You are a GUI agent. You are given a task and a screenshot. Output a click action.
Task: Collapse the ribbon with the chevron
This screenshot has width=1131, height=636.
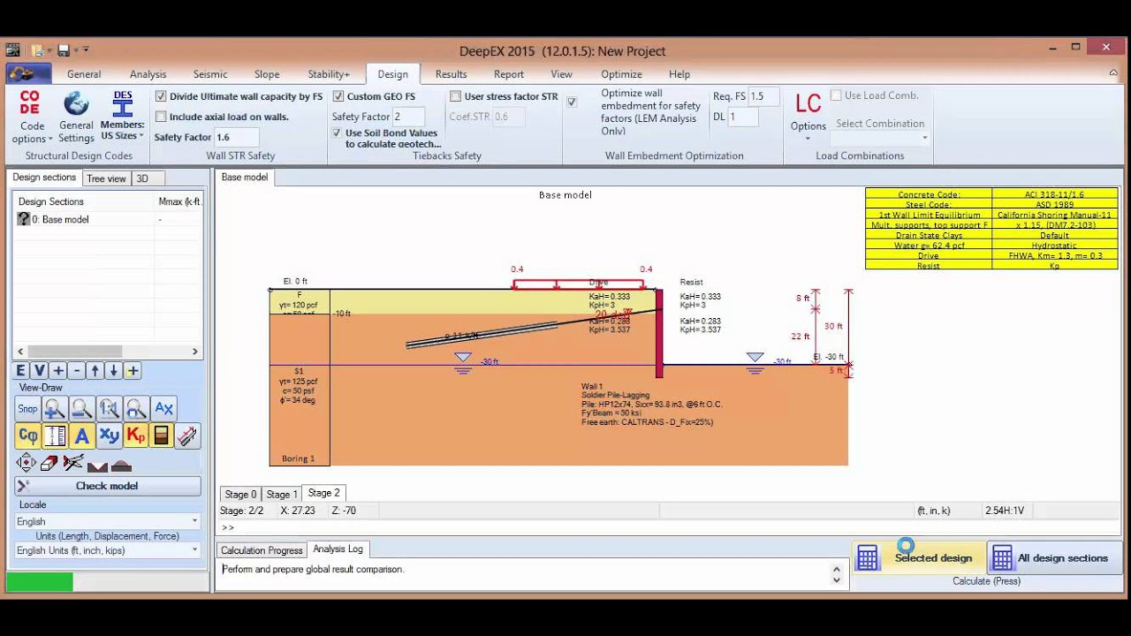[x=1114, y=73]
